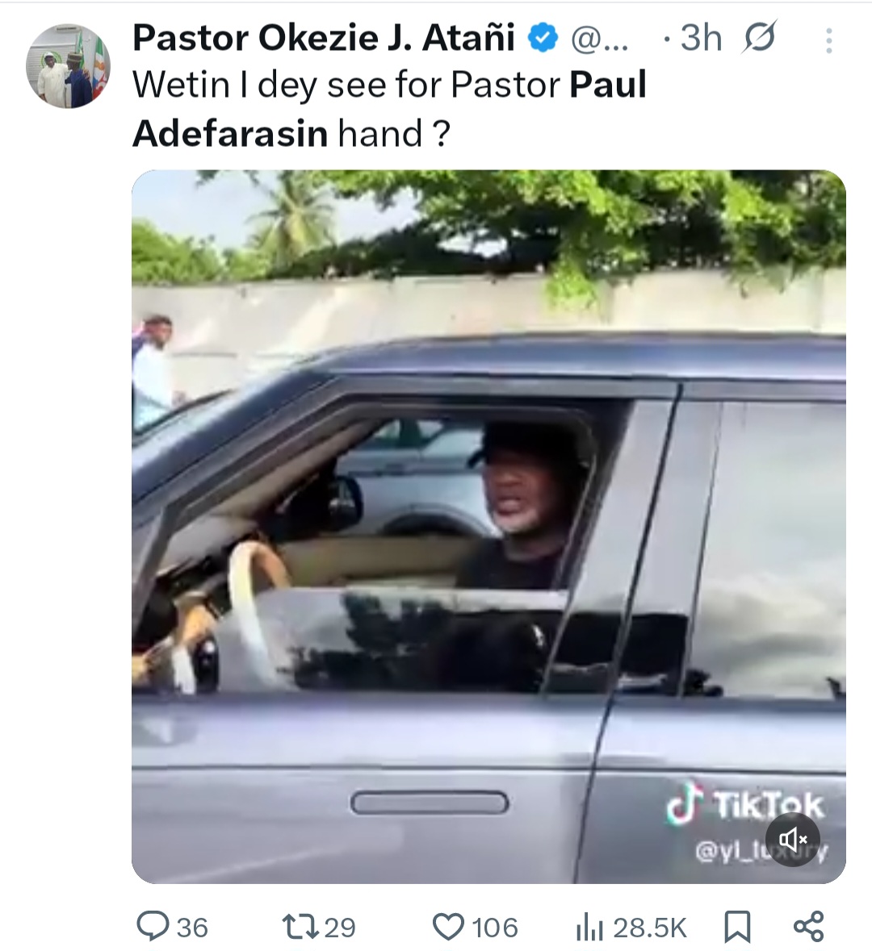Open Pastor Okezie J. Atañi's profile name
872x951 pixels.
(323, 37)
